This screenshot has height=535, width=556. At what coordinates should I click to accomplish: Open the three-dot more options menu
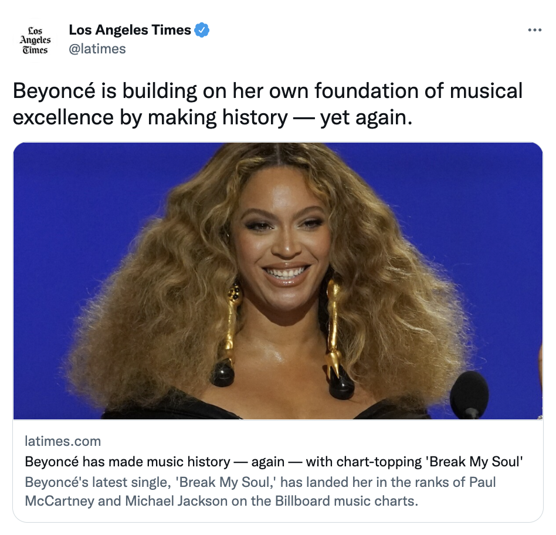534,30
